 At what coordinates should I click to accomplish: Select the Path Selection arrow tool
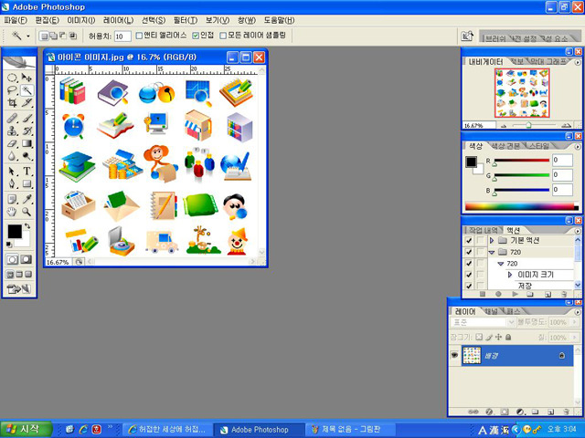12,172
